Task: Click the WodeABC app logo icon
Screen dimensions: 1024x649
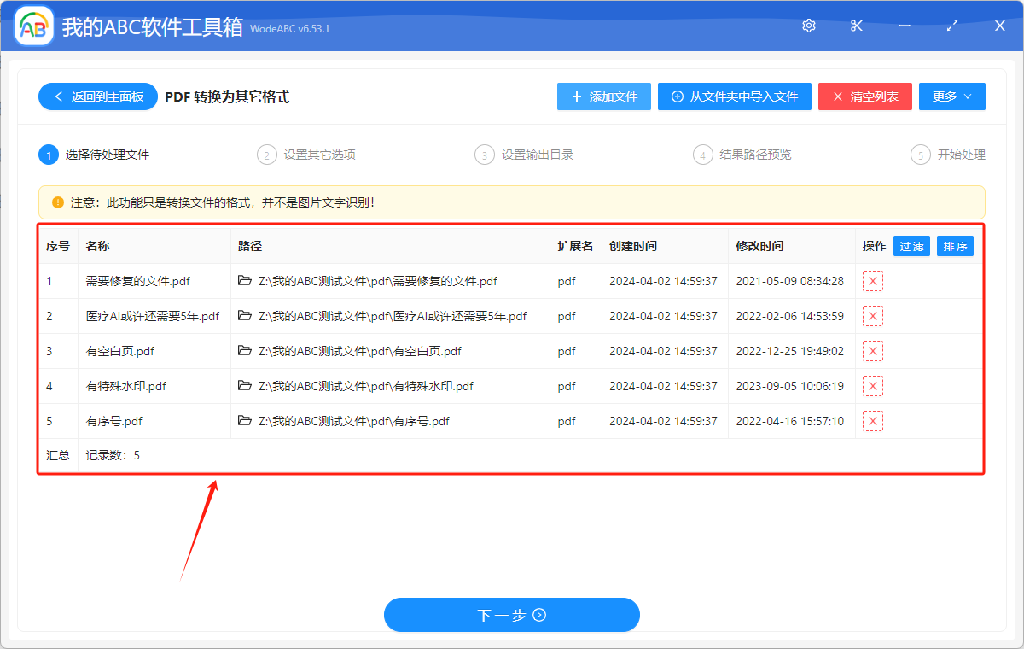Action: coord(33,26)
